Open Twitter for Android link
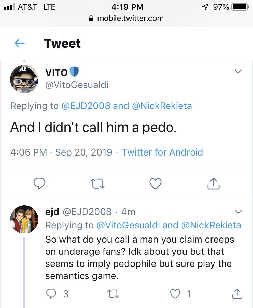The height and width of the screenshot is (308, 253). pyautogui.click(x=163, y=152)
